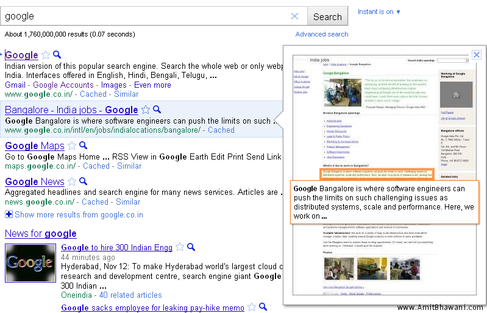Viewport: 487px width, 313px height.
Task: Click 'About 1,760,000,000 results' stats text
Action: (70, 34)
